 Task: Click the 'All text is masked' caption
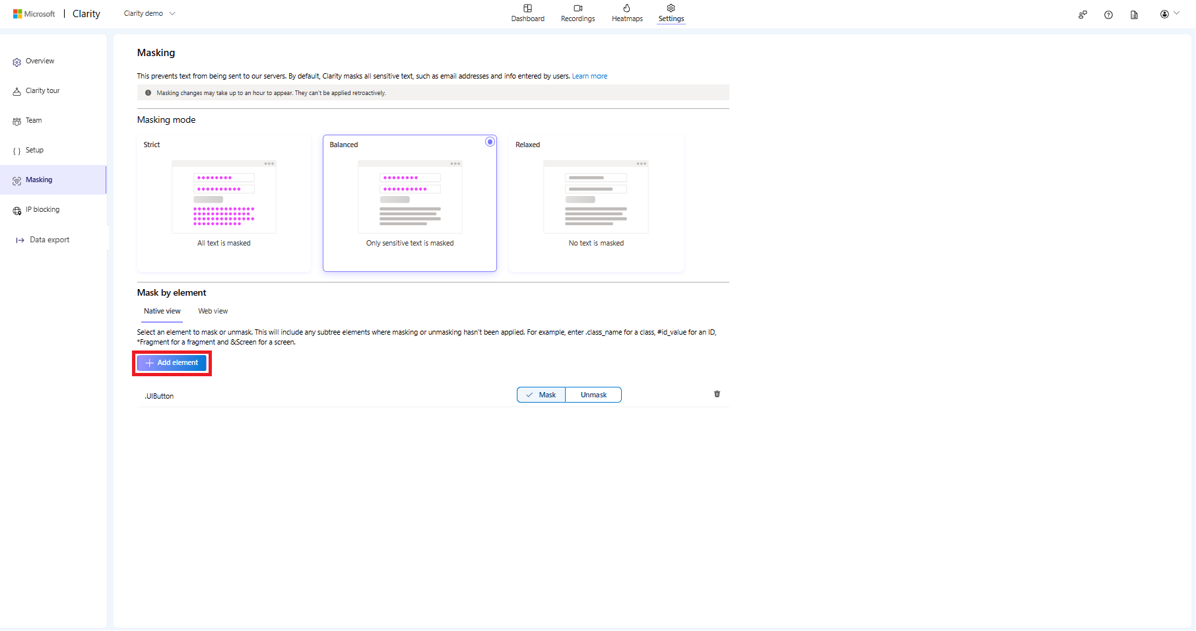tap(224, 243)
